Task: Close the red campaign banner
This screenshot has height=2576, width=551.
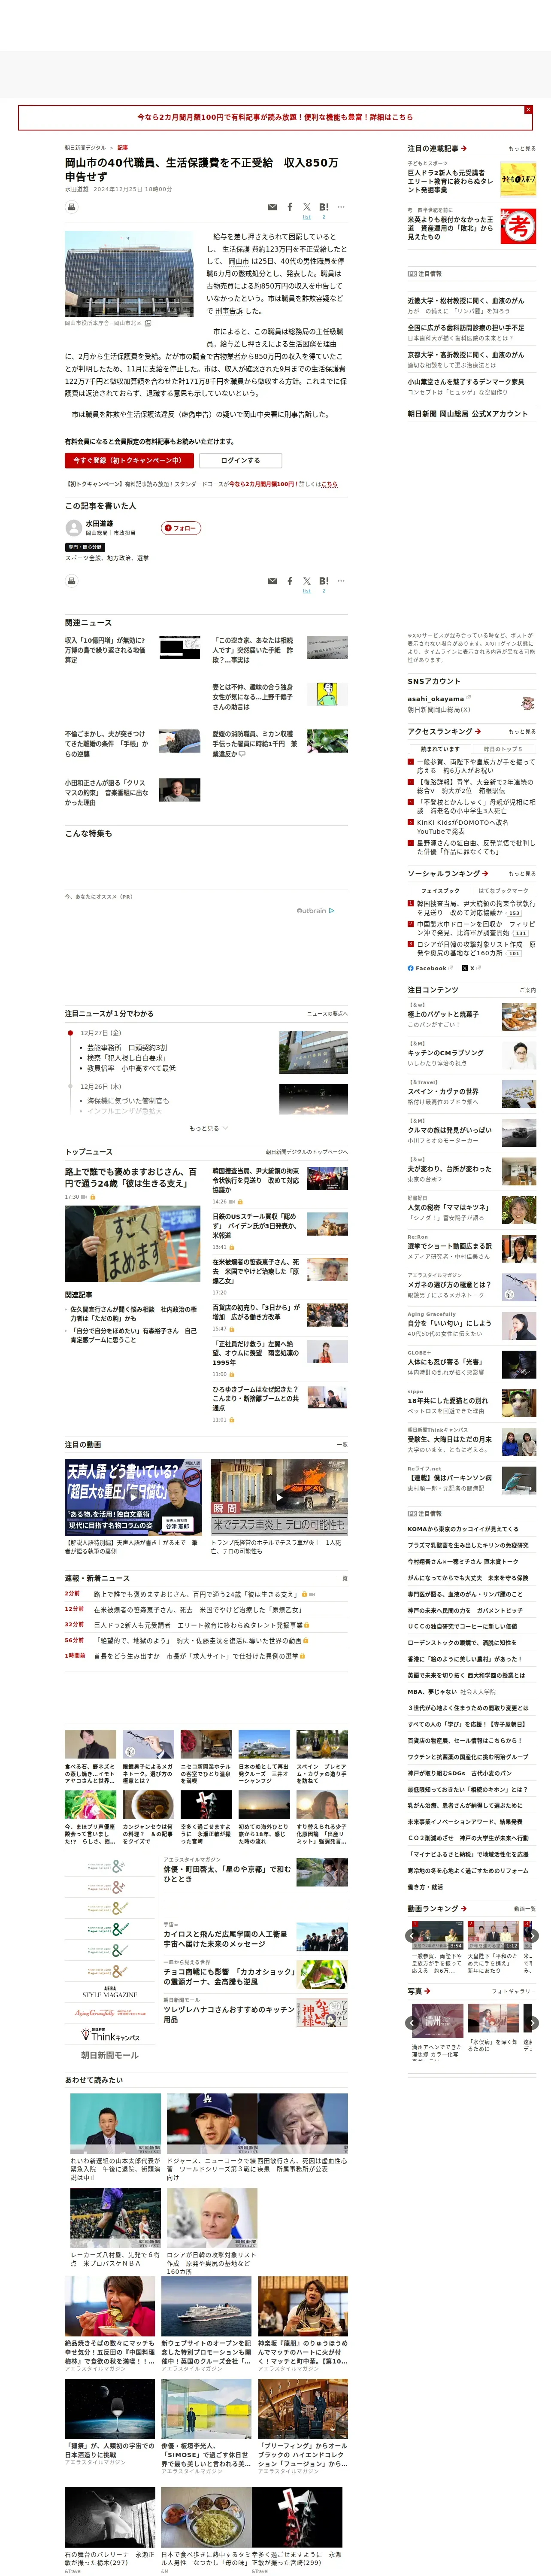Action: click(x=528, y=109)
